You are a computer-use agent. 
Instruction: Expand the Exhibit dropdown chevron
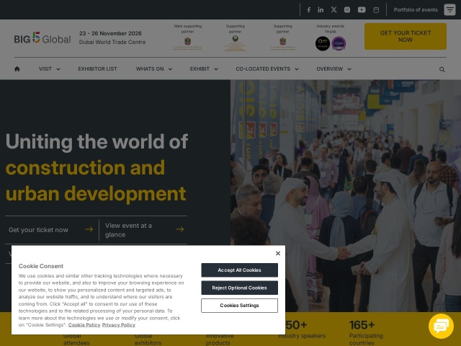(x=216, y=69)
